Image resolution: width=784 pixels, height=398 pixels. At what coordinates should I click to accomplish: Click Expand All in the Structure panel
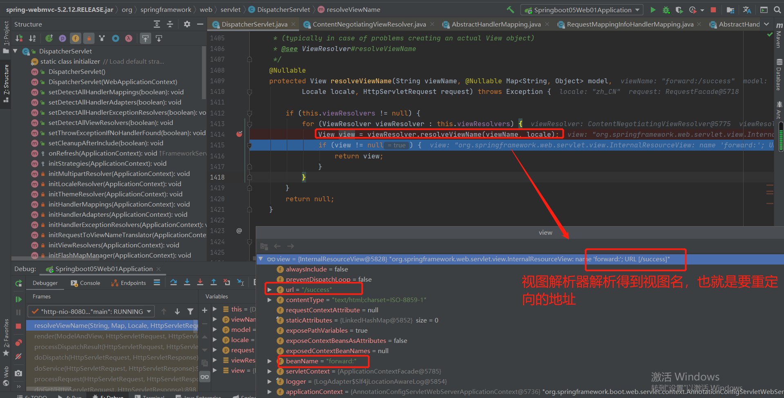point(157,24)
